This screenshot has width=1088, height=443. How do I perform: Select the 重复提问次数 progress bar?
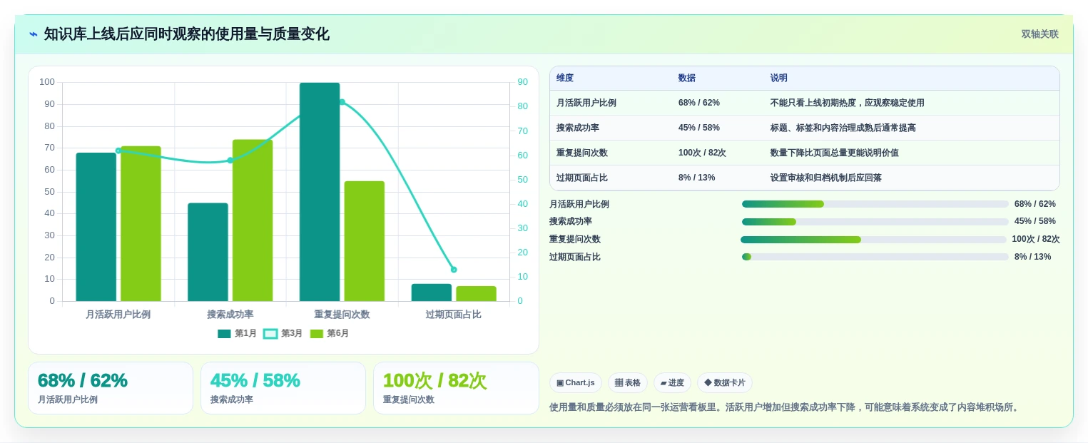tap(874, 240)
